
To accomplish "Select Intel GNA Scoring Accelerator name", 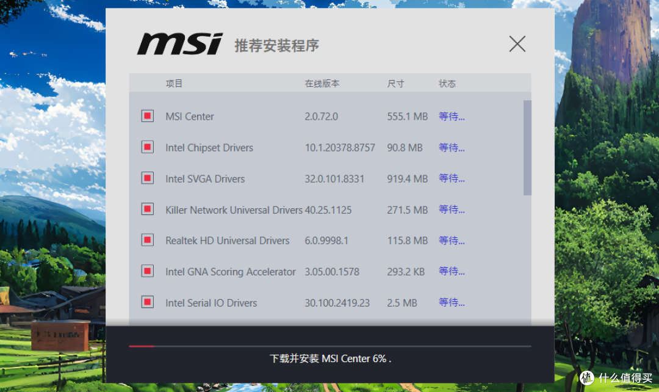I will pos(231,272).
